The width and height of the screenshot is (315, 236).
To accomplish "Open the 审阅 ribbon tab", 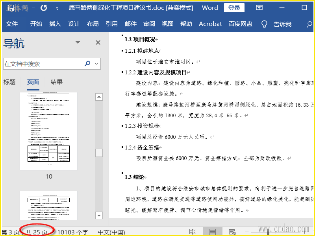I will 149,24.
